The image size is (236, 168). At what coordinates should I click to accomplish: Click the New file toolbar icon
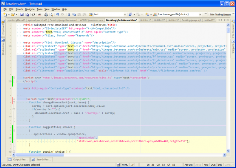[x=4, y=14]
